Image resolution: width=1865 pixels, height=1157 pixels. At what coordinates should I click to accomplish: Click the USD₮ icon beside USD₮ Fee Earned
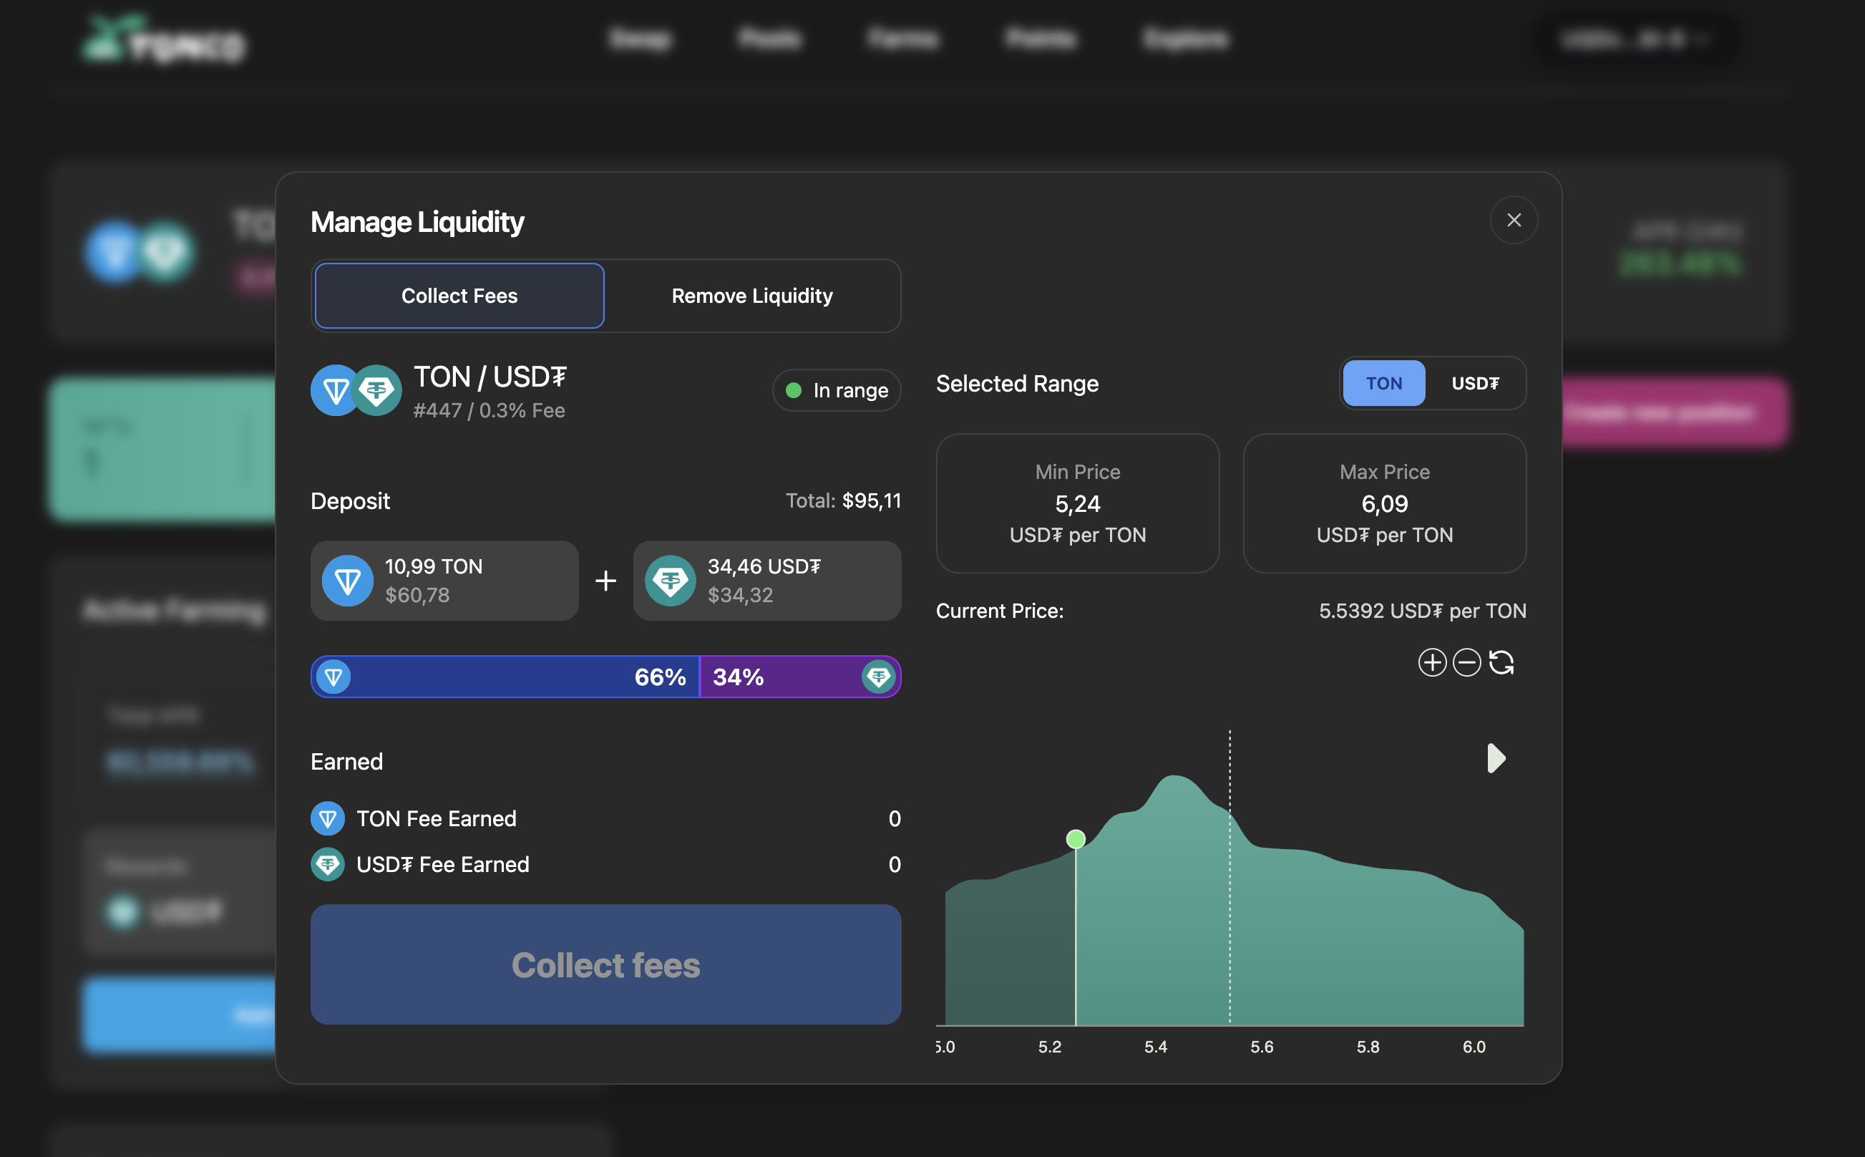(327, 865)
